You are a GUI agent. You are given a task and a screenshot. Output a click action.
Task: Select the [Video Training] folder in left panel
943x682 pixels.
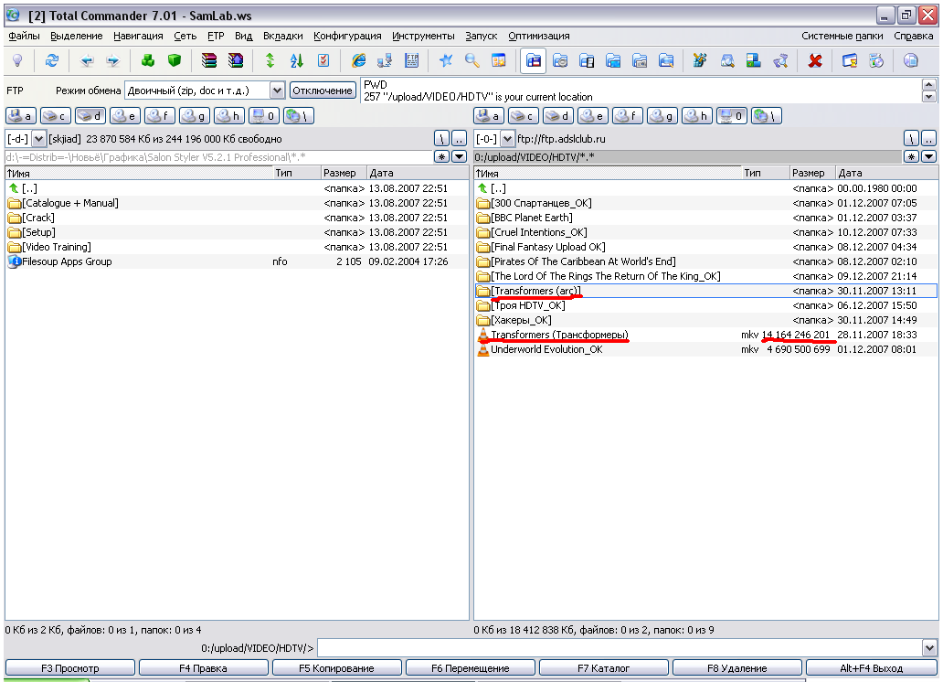(237, 247)
